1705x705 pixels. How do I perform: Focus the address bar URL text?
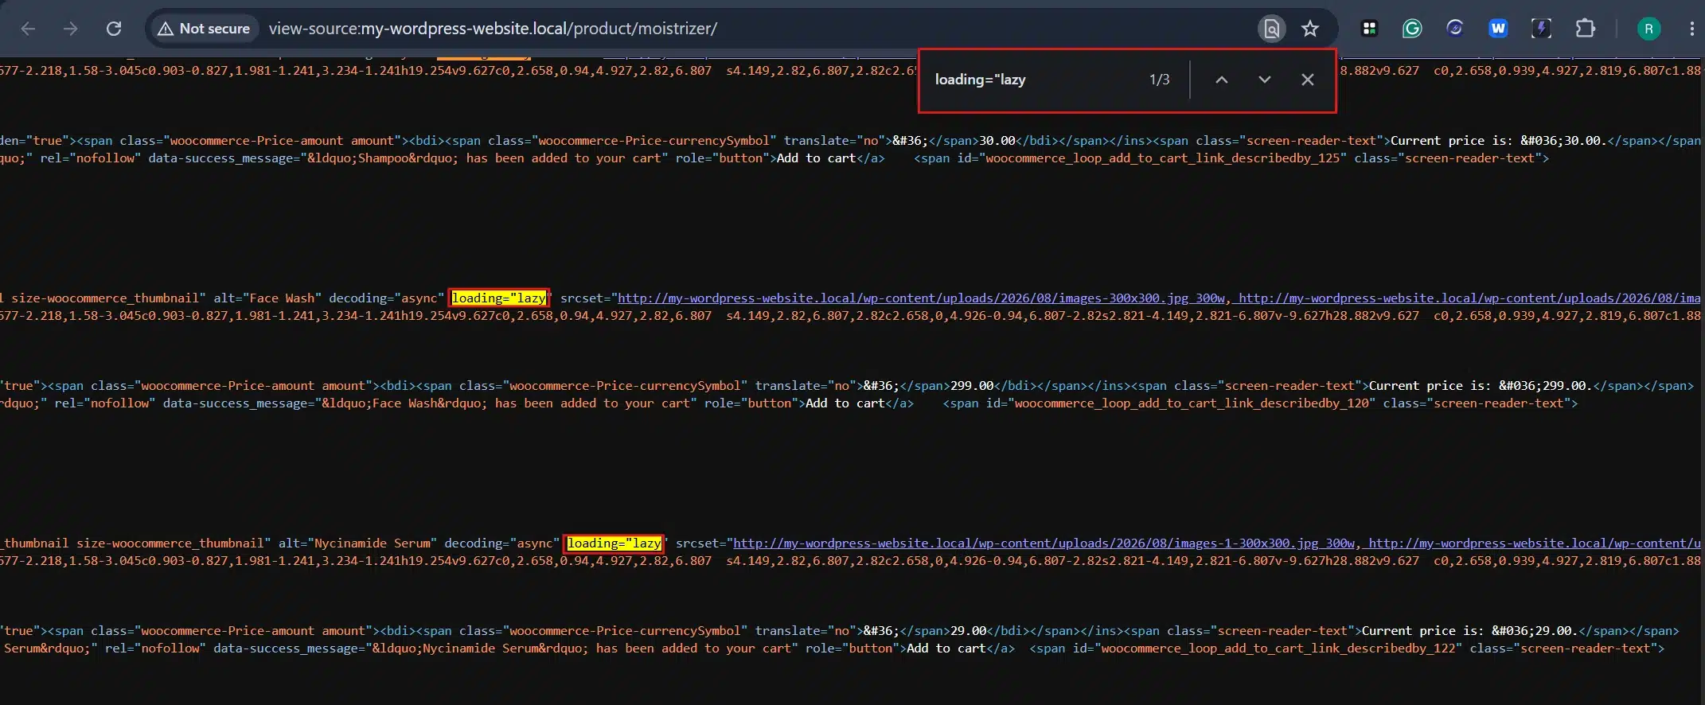point(493,29)
